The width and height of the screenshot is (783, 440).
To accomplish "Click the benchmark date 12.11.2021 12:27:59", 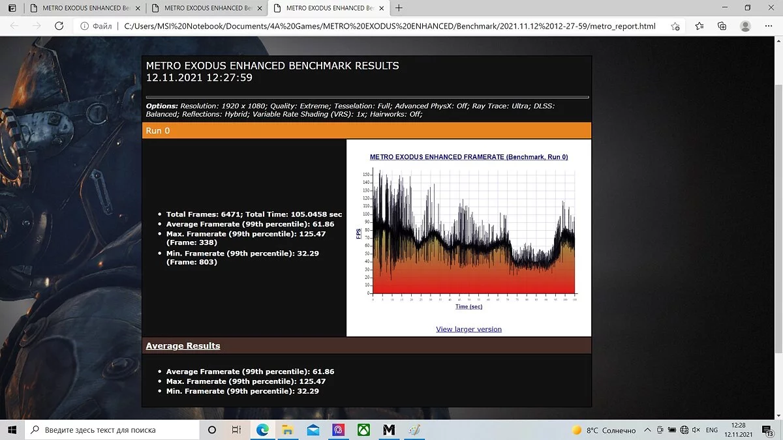I will 199,78.
